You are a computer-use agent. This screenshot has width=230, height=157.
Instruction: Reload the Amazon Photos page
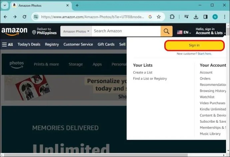tap(24, 17)
